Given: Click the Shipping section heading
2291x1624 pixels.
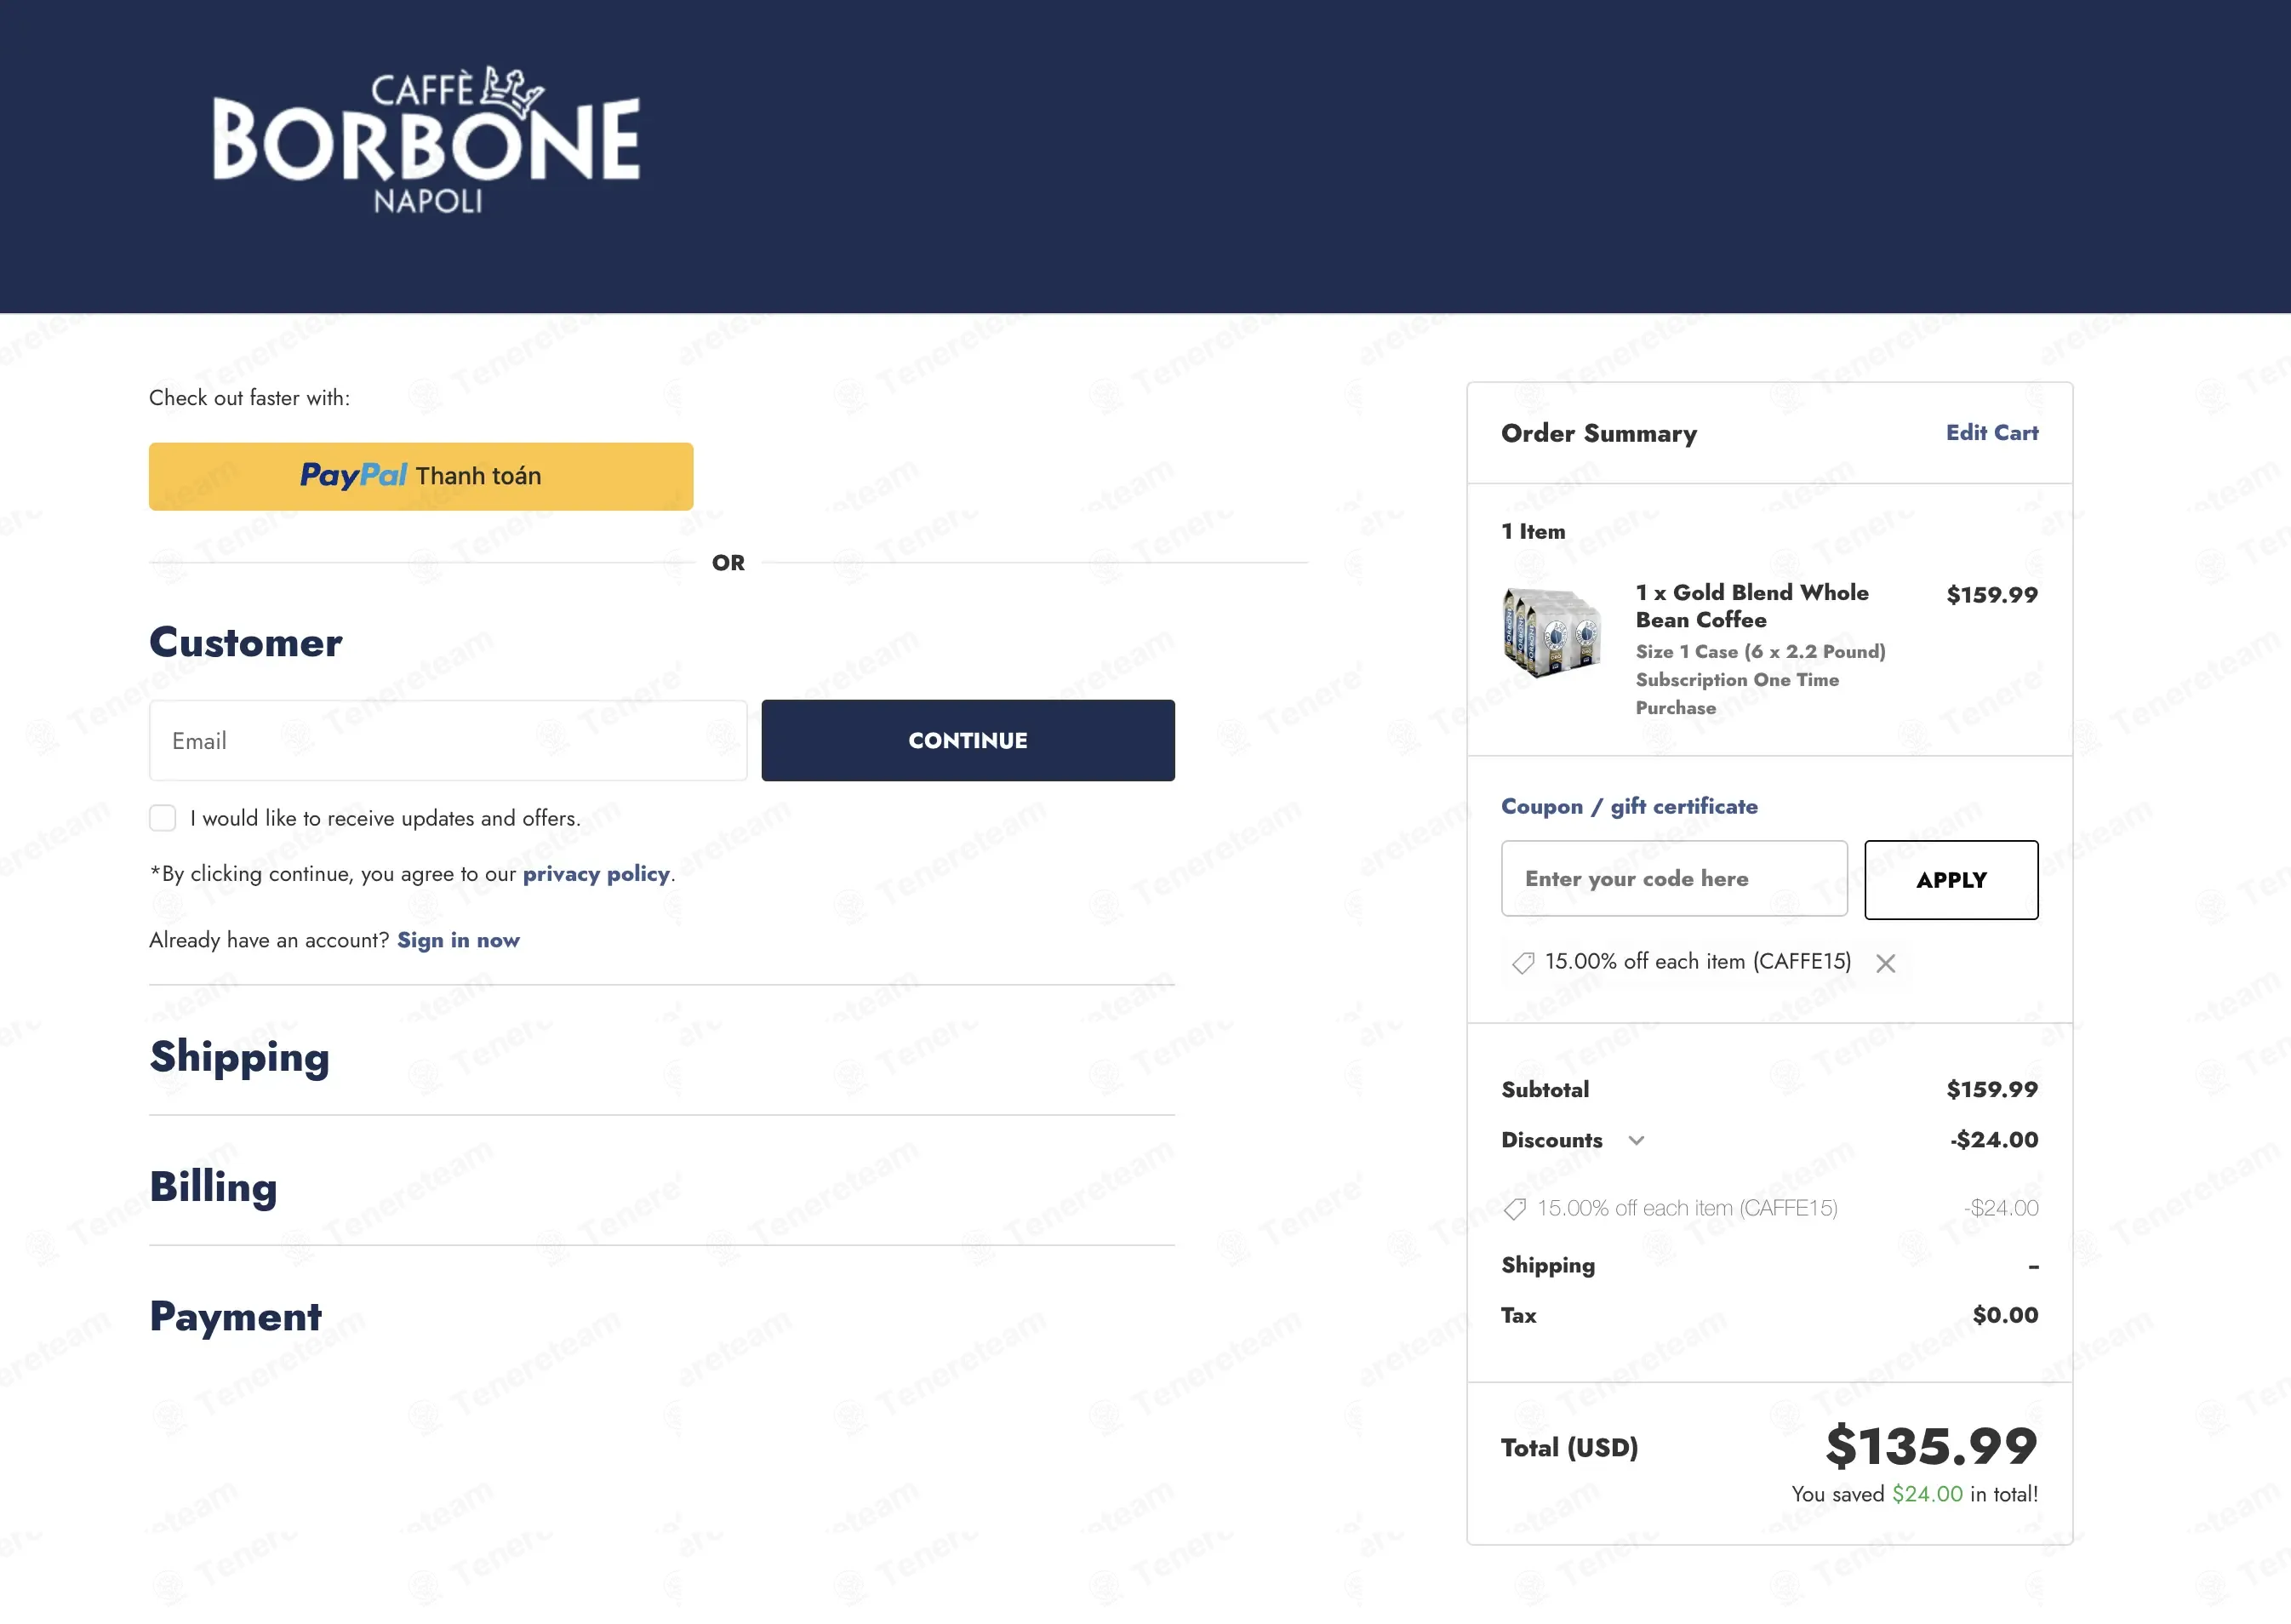Looking at the screenshot, I should click(239, 1057).
